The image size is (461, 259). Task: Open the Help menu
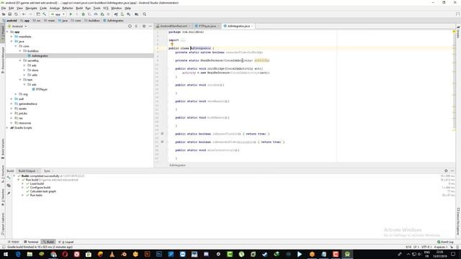(127, 8)
